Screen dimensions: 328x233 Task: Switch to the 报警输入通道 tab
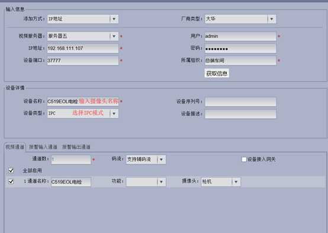tap(43, 147)
